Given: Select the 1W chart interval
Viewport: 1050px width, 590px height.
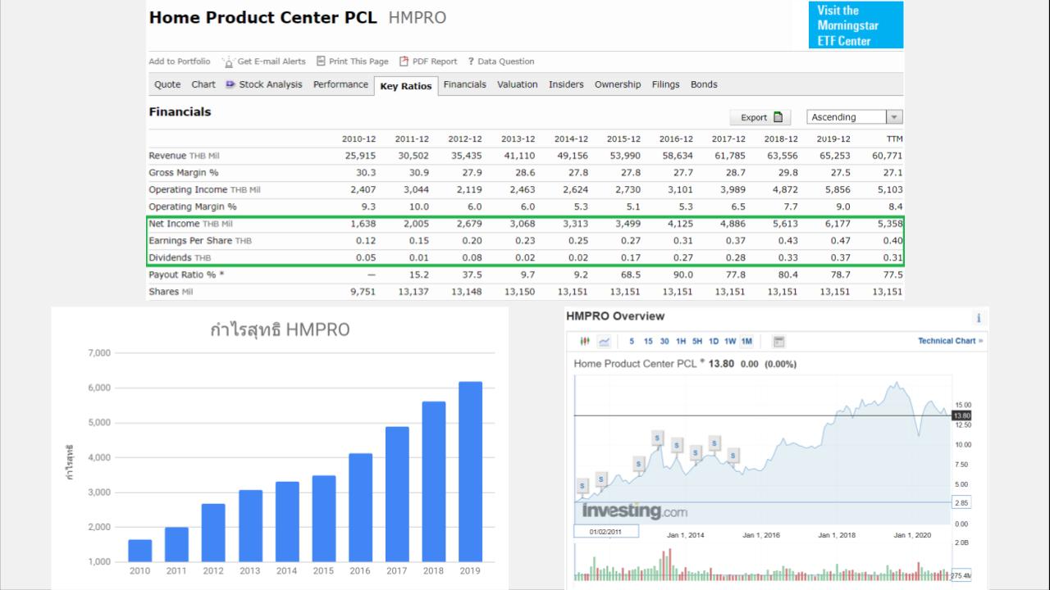Looking at the screenshot, I should click(x=730, y=341).
